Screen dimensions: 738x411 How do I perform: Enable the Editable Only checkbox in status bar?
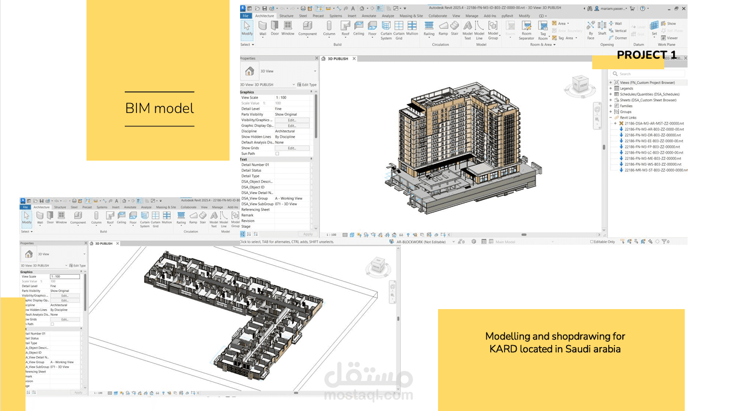tap(592, 242)
